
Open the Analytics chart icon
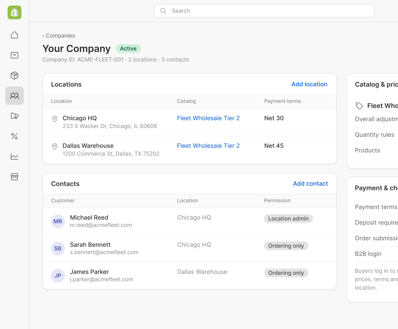[x=15, y=156]
